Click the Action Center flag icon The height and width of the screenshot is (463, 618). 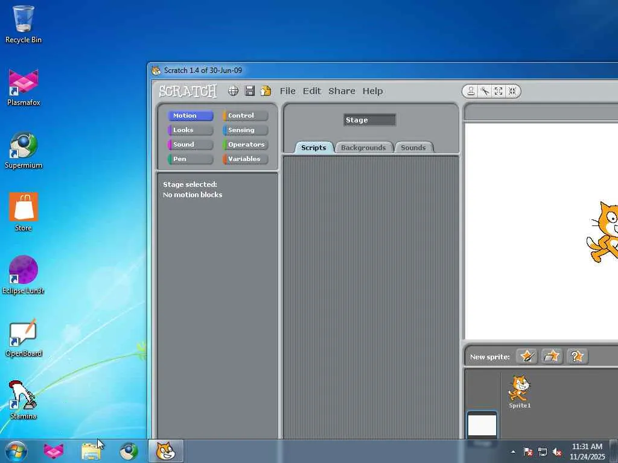coord(527,452)
